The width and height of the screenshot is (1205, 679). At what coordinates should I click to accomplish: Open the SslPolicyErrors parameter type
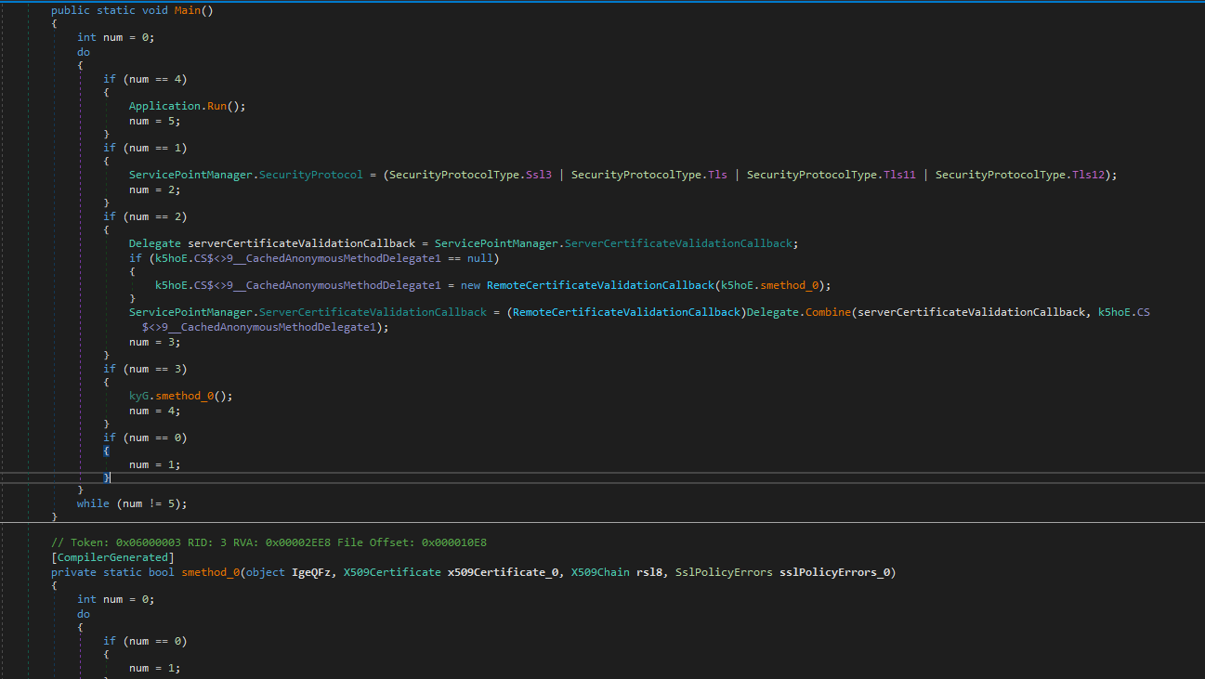point(723,572)
